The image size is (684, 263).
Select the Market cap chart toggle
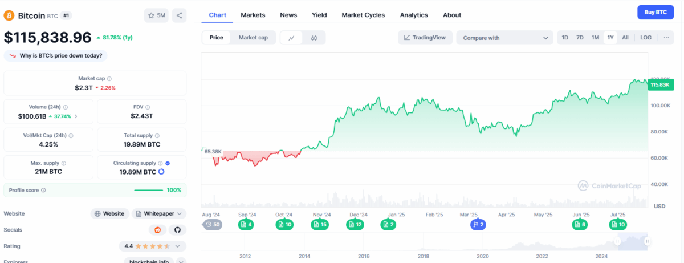(x=253, y=38)
